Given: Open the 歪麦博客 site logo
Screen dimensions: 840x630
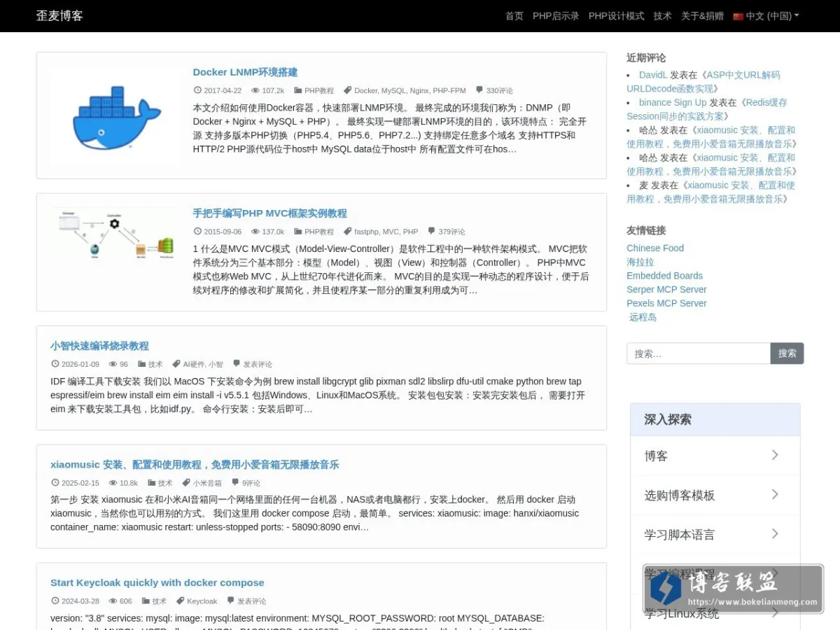Looking at the screenshot, I should click(59, 15).
